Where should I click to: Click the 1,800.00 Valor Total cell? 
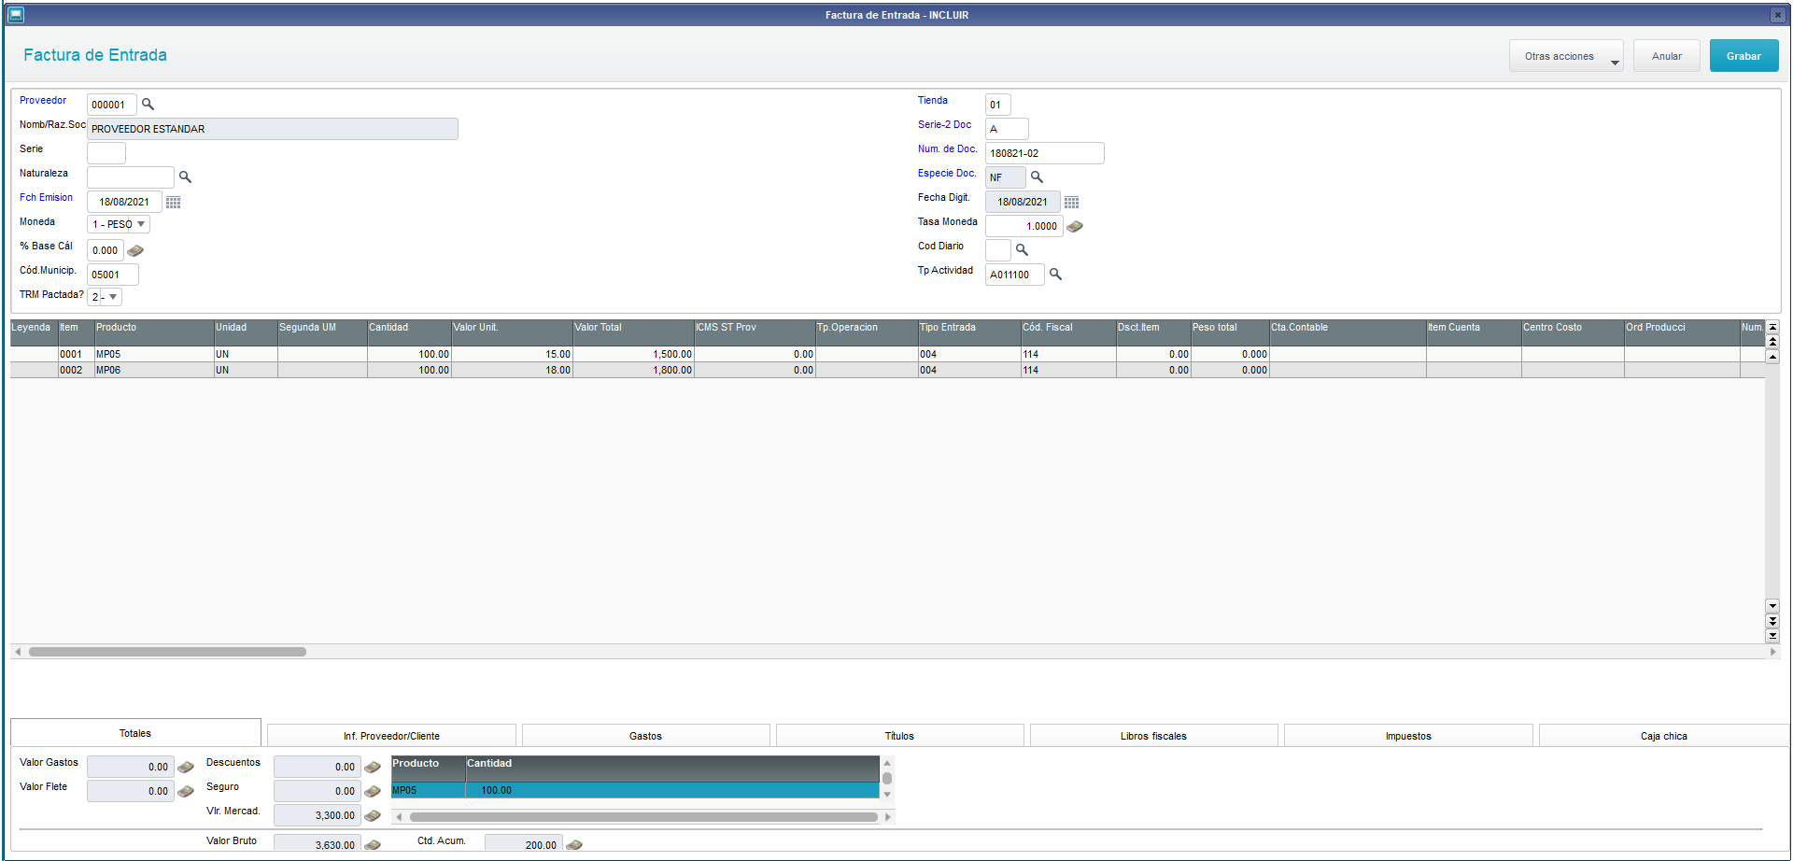(x=633, y=370)
